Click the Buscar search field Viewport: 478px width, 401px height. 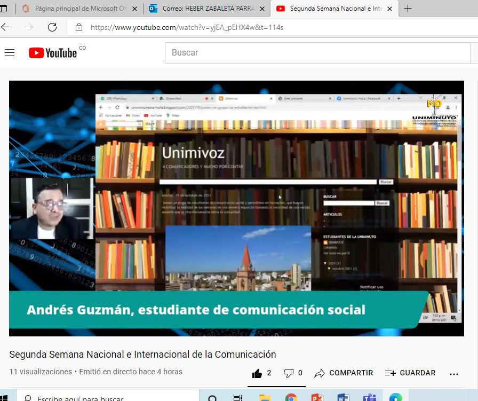point(317,53)
